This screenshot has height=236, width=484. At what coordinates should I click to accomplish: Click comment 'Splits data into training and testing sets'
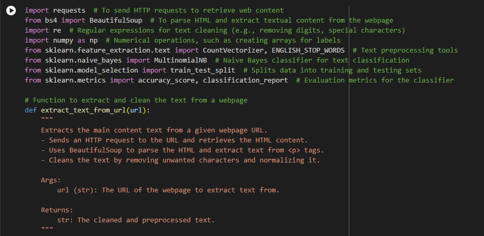332,70
